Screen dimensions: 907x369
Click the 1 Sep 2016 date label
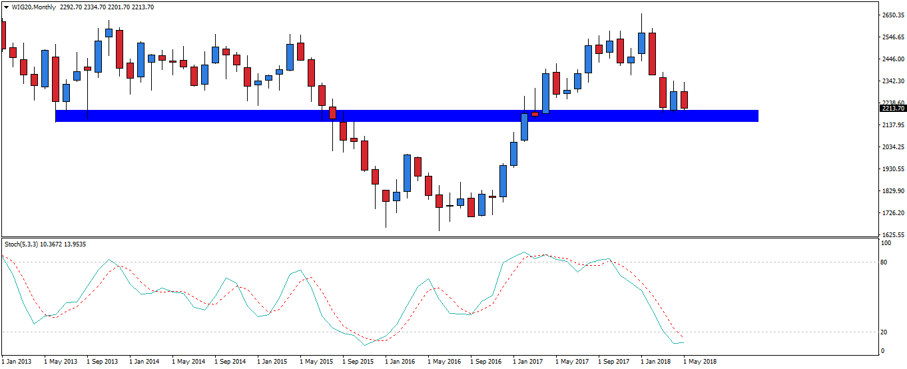(487, 362)
